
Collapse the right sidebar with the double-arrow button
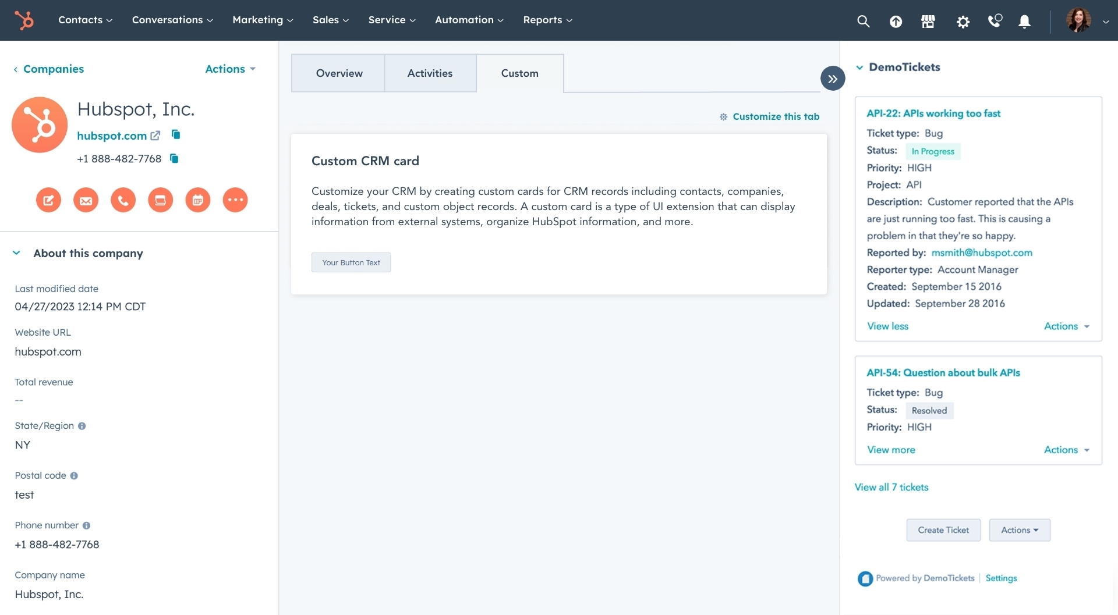click(x=833, y=79)
